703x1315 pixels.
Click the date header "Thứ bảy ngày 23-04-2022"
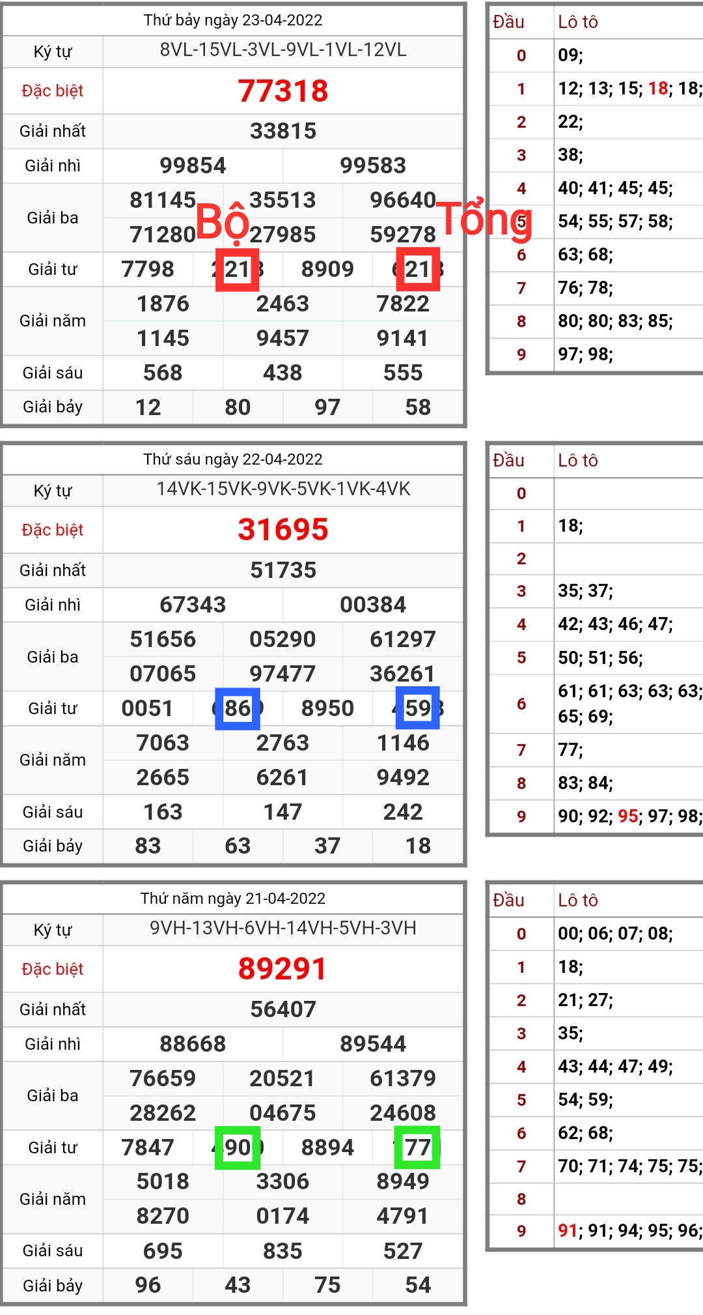233,20
